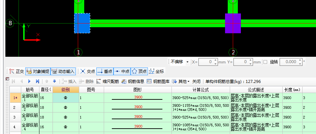Toggle 正交 orthogonal mode
The image size is (316, 134).
coord(17,71)
